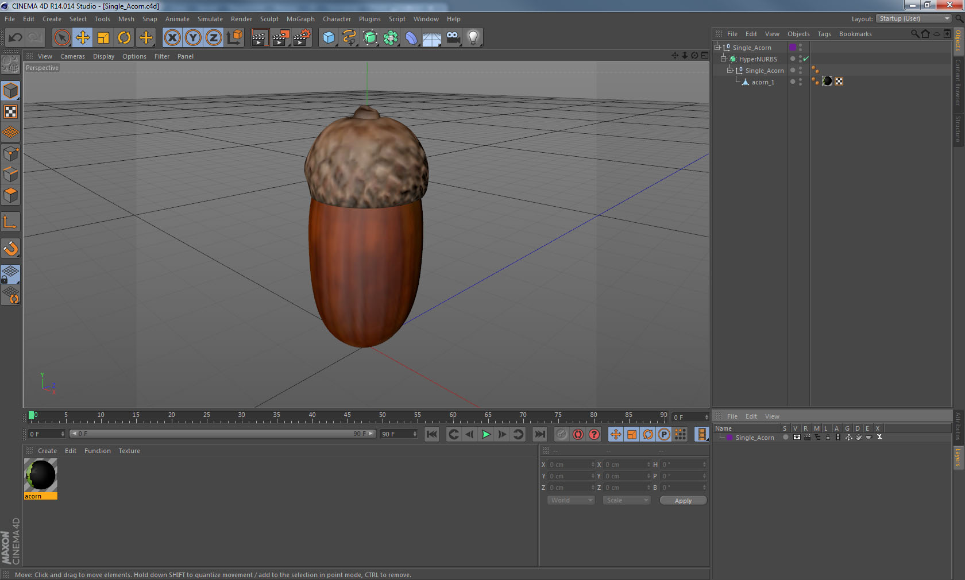
Task: Click the frame 45 timeline marker
Action: [x=347, y=415]
